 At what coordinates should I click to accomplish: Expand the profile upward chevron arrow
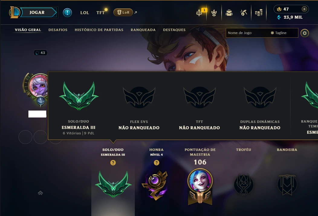(x=41, y=193)
